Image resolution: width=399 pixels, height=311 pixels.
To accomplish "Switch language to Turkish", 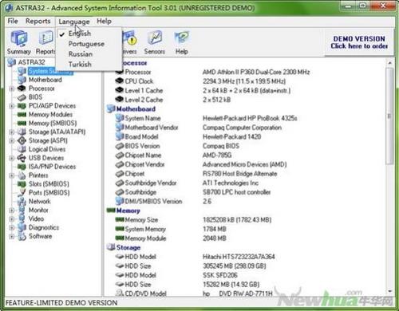I will pyautogui.click(x=89, y=65).
